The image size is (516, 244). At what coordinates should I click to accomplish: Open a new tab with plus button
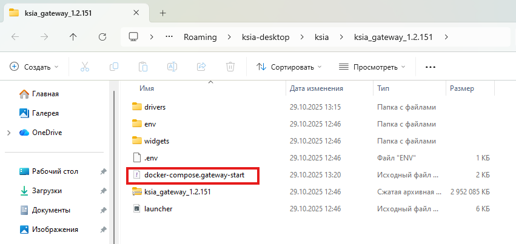163,12
